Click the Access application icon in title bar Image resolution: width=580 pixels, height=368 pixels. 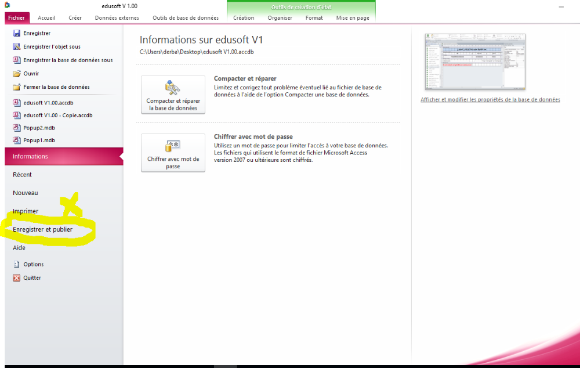7,5
